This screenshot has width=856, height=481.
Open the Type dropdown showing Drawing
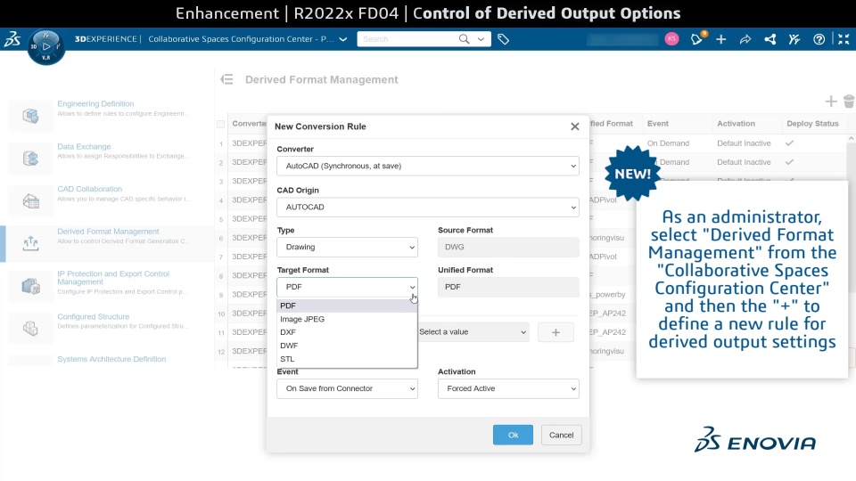click(347, 247)
